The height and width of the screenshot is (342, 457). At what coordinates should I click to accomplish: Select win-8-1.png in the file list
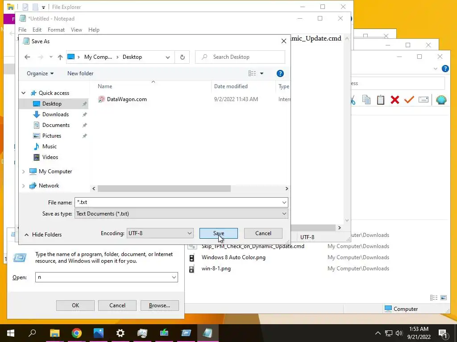tap(216, 269)
